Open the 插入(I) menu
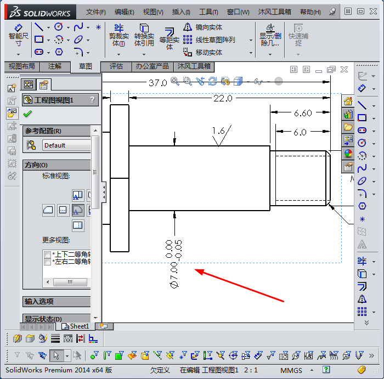The image size is (384, 379). 181,12
